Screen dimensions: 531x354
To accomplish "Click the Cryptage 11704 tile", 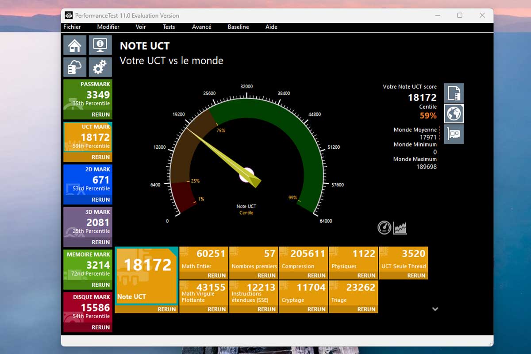I will 304,293.
